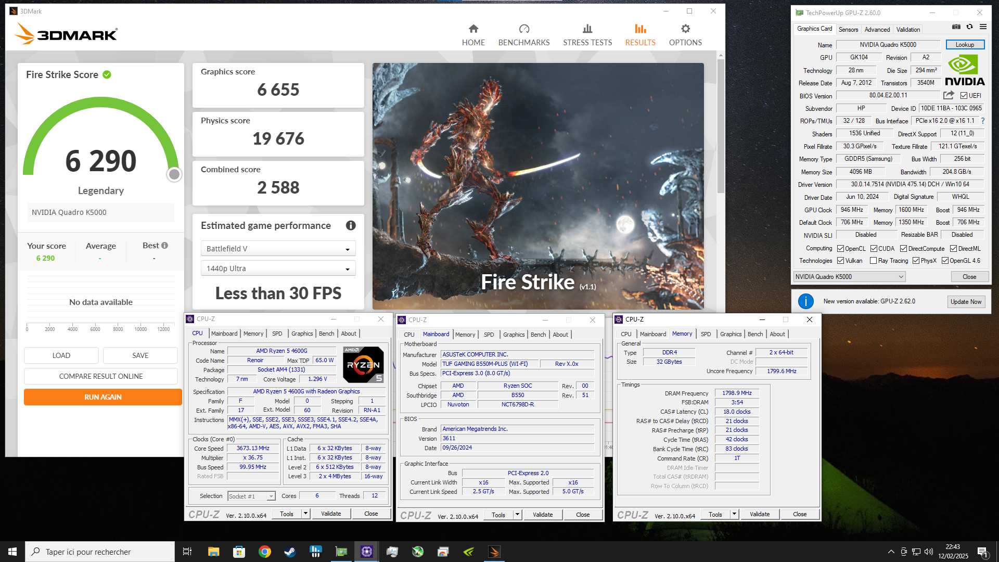
Task: Switch to the Sensors tab in GPU-Z
Action: pyautogui.click(x=848, y=30)
